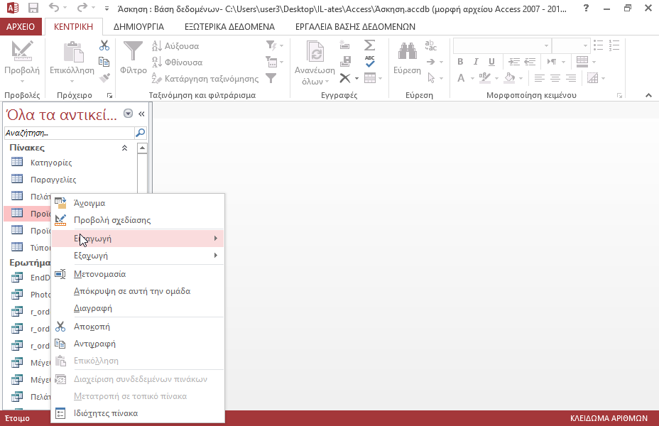Click the Φίλτρο funnel icon

[133, 51]
